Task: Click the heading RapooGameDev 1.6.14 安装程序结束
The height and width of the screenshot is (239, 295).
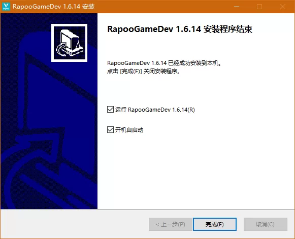Action: pyautogui.click(x=180, y=29)
